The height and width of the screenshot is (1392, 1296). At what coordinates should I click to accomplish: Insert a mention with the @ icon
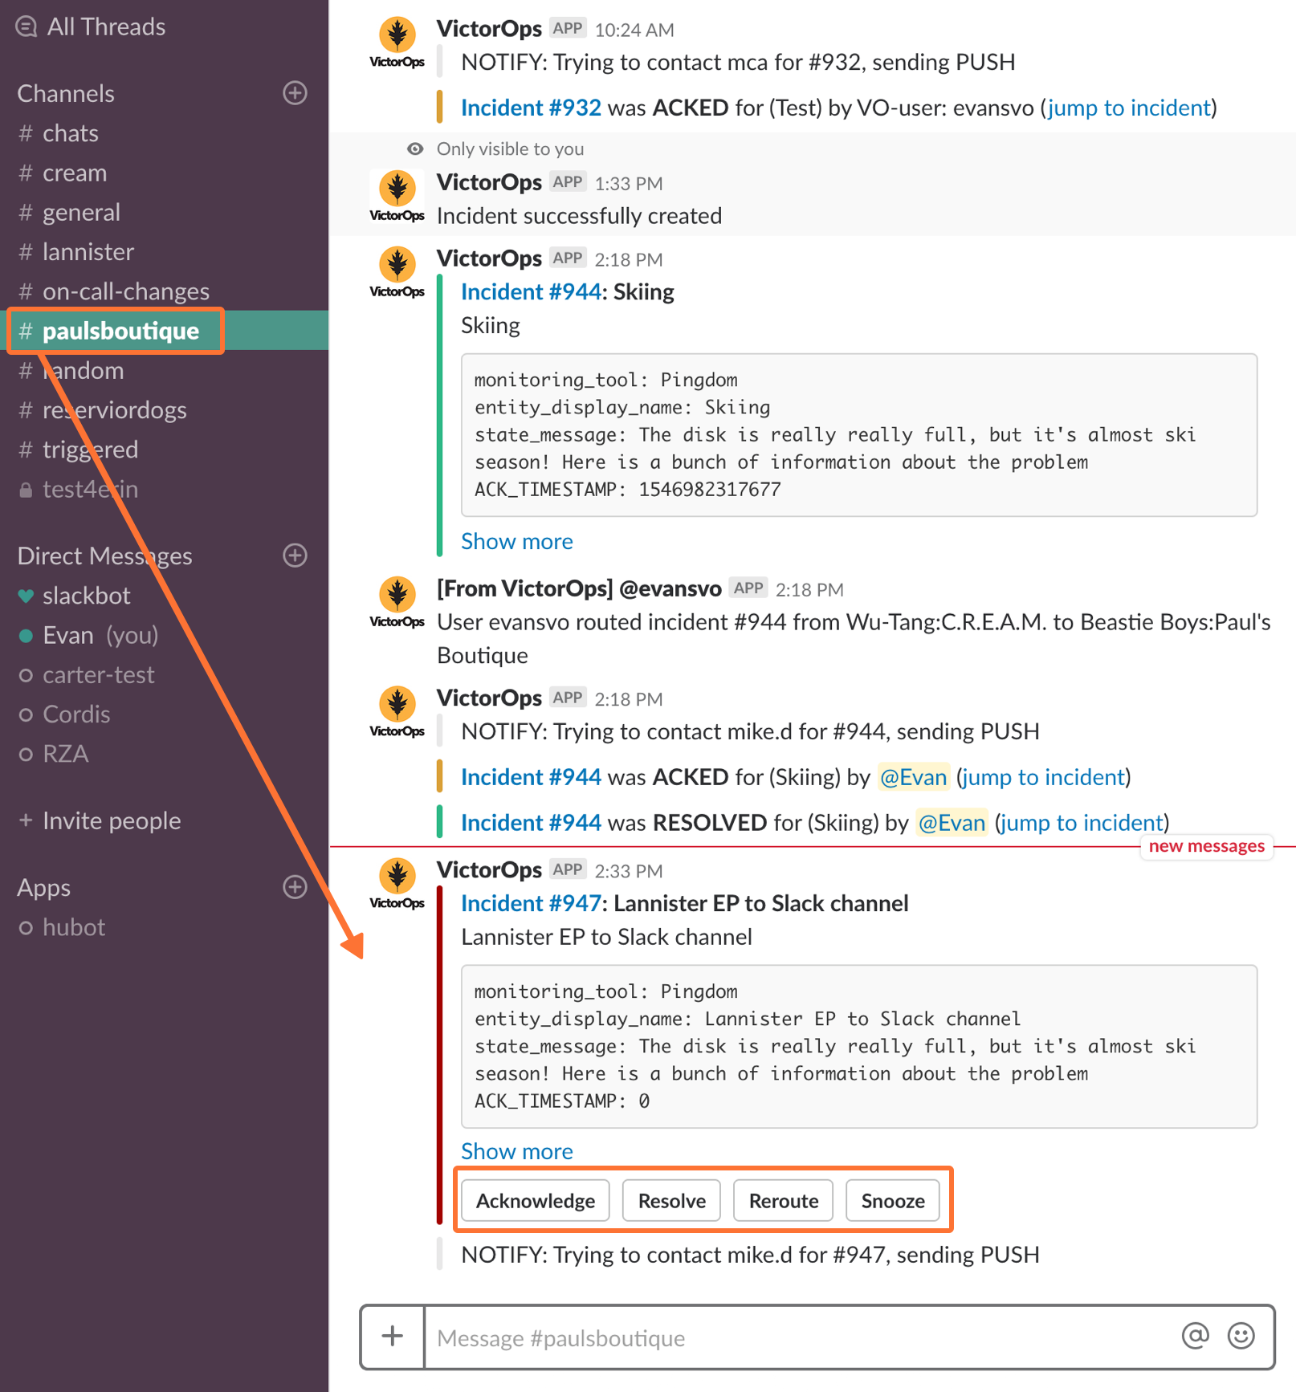(x=1196, y=1337)
